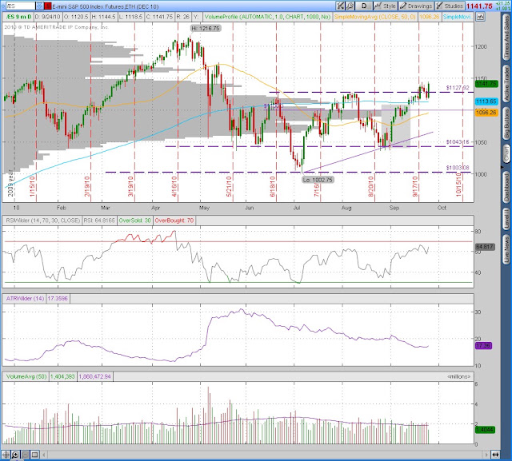
Task: Open the Live News side tab
Action: (x=506, y=249)
